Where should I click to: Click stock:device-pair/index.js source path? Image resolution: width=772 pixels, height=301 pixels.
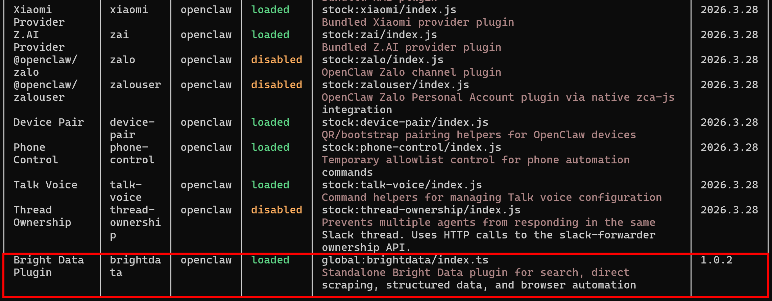[405, 122]
